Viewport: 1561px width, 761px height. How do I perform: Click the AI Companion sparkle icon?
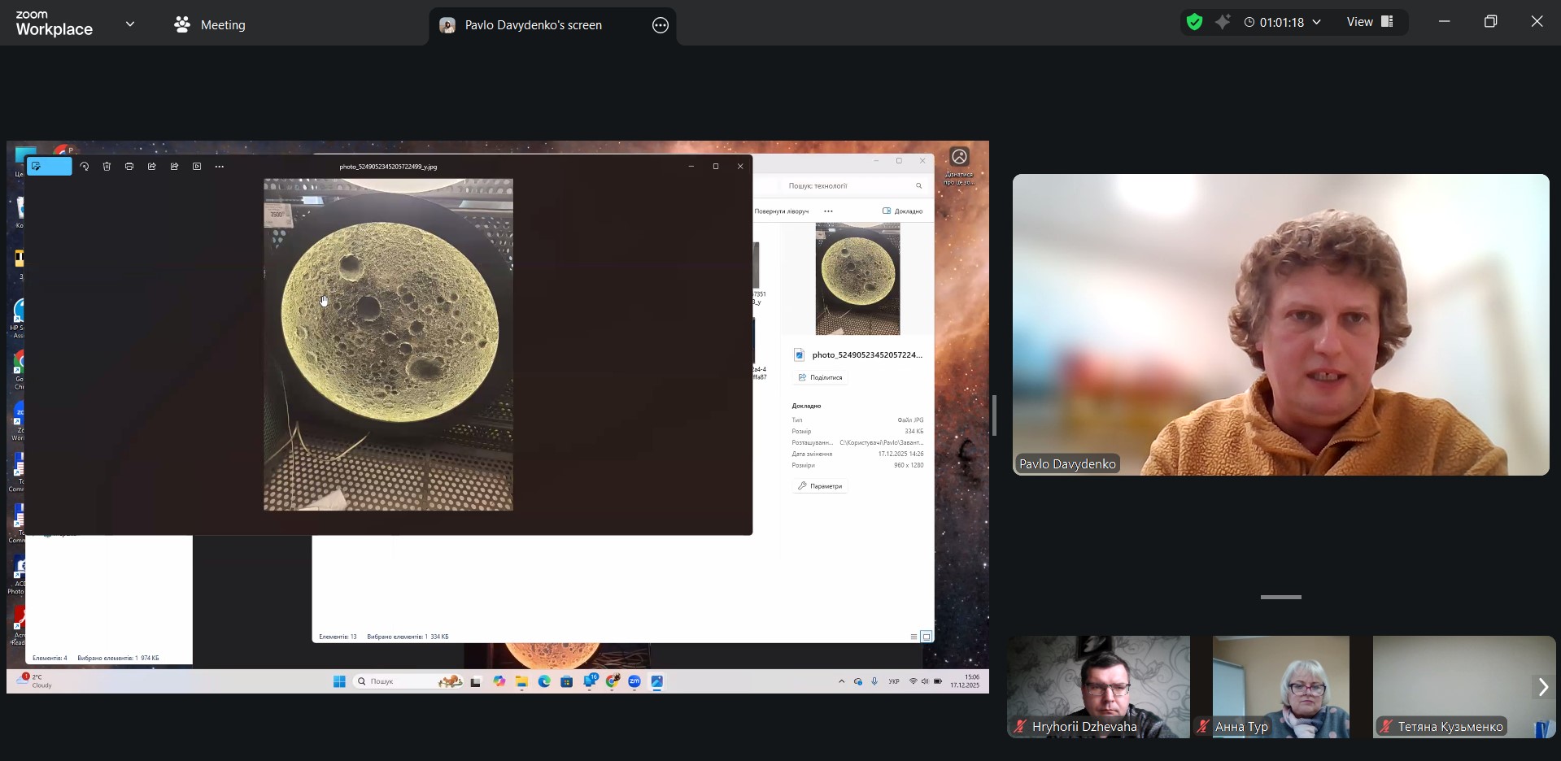click(x=1223, y=23)
